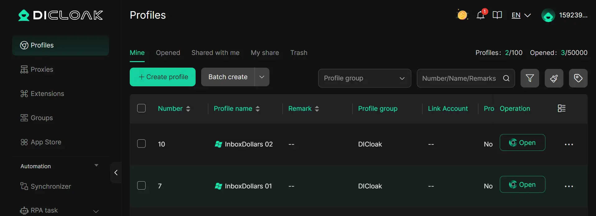Image resolution: width=596 pixels, height=216 pixels.
Task: Tick the select-all checkbox in header
Action: 141,108
